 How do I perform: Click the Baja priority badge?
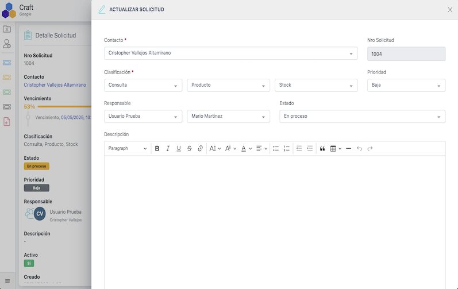(x=37, y=188)
